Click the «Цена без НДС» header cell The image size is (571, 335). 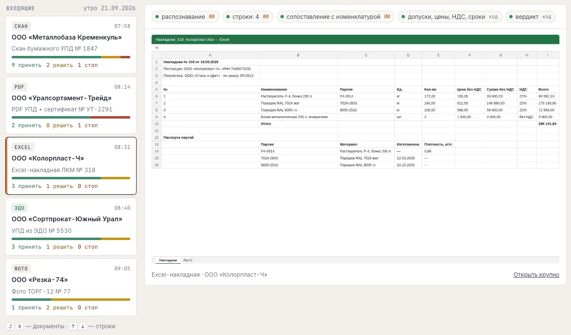point(470,90)
